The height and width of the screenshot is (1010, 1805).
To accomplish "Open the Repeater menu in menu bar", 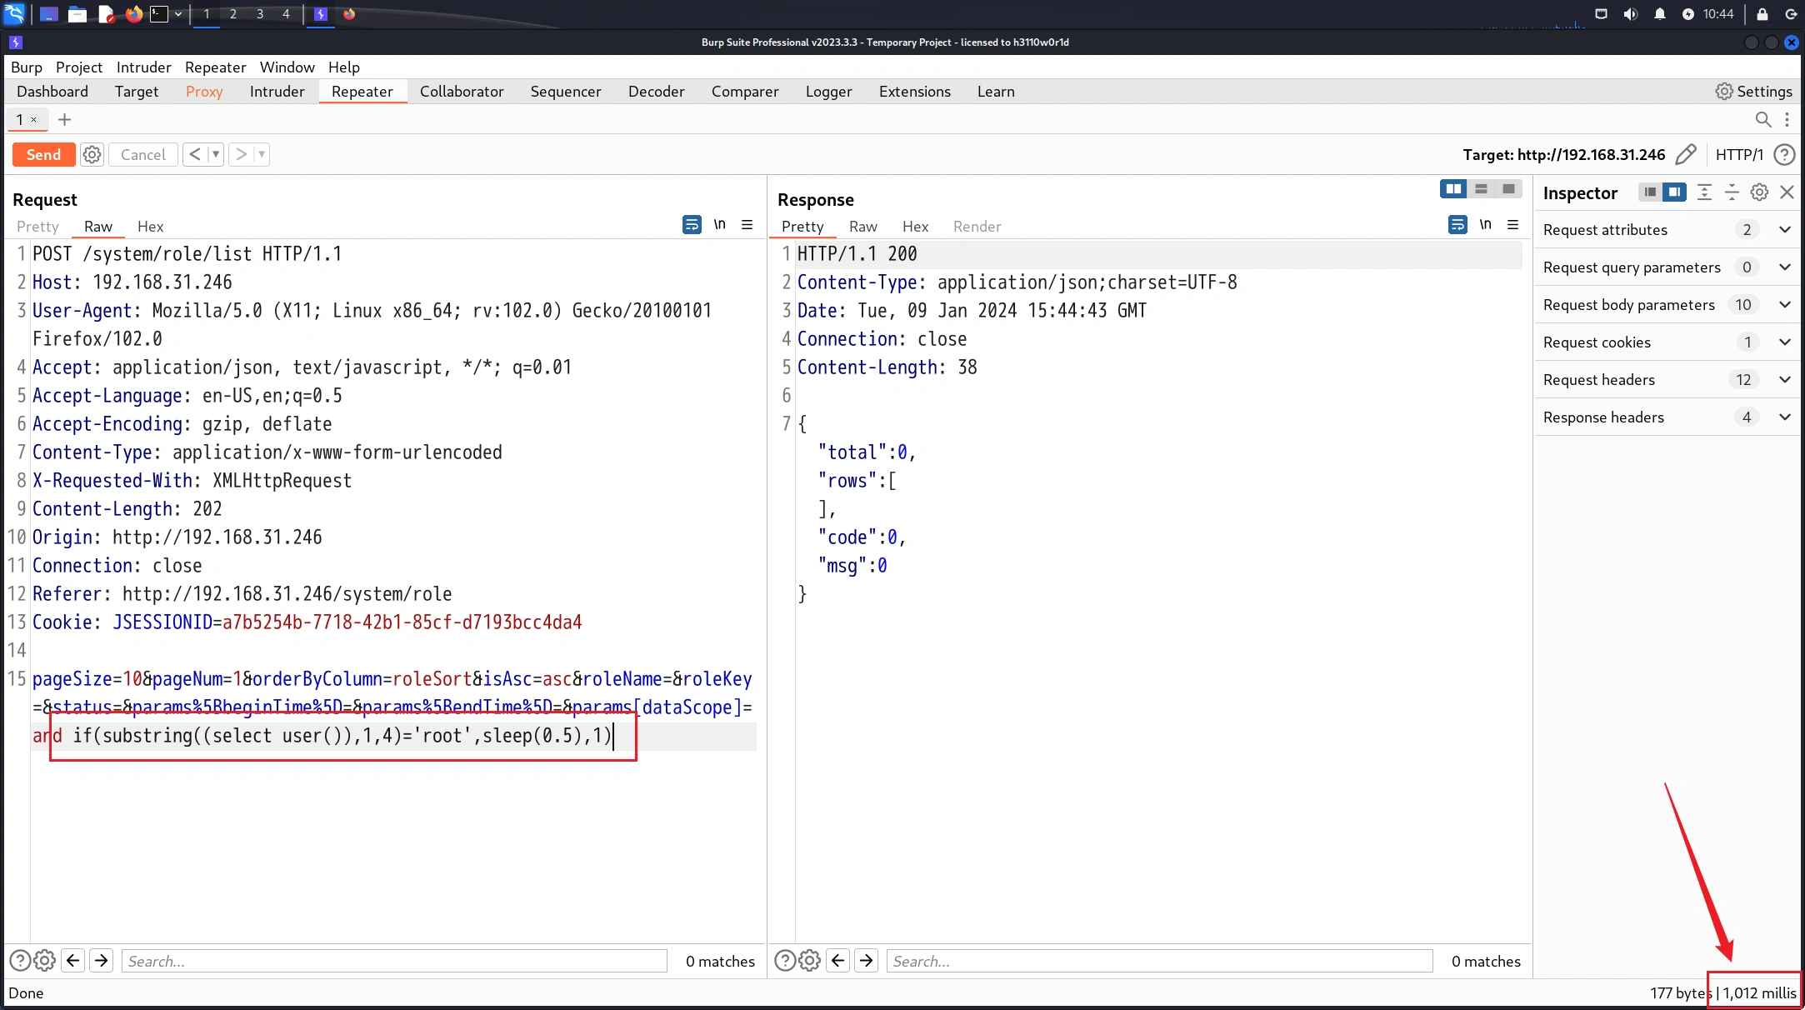I will pos(215,67).
